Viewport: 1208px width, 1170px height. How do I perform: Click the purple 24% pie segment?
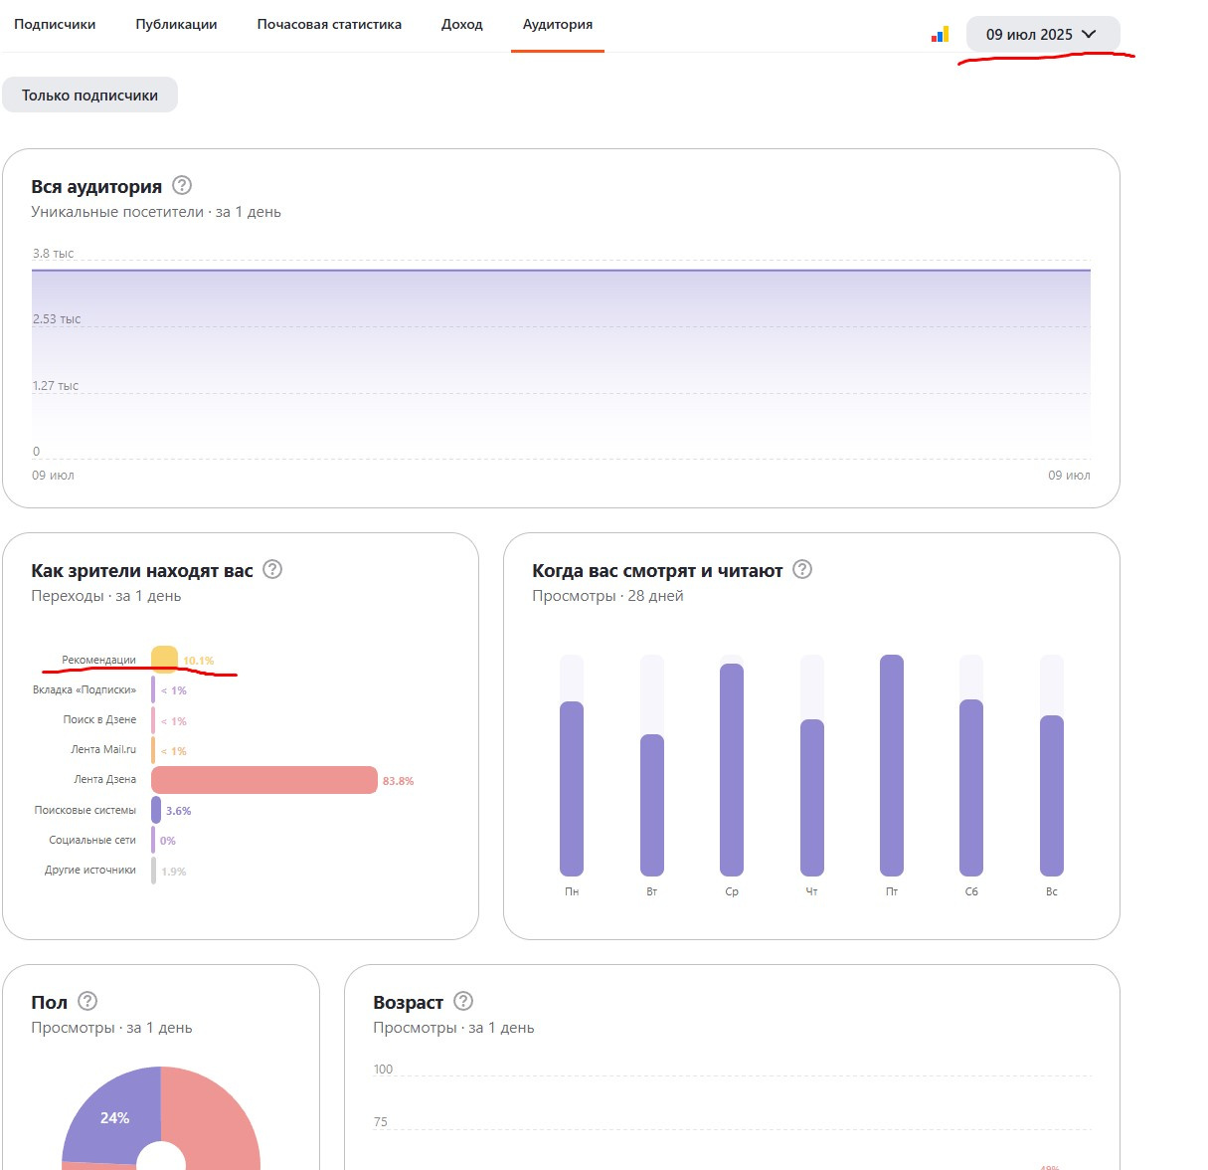(x=115, y=1117)
